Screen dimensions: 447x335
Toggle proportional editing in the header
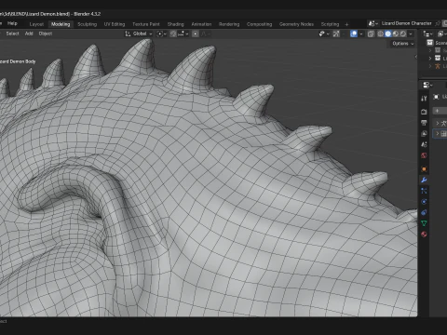196,33
